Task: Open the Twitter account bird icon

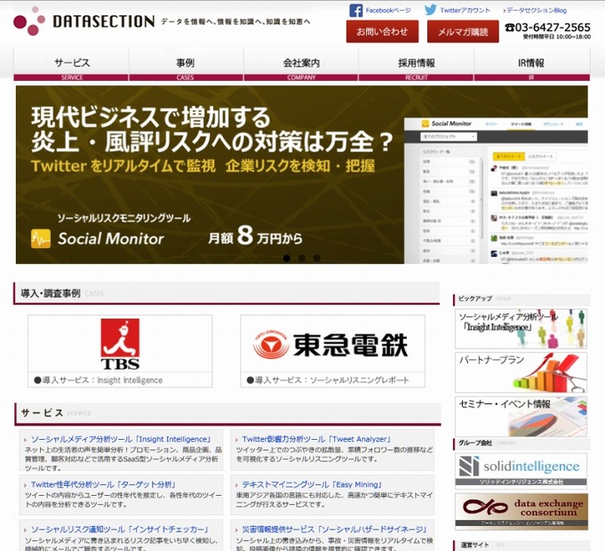Action: pyautogui.click(x=431, y=10)
